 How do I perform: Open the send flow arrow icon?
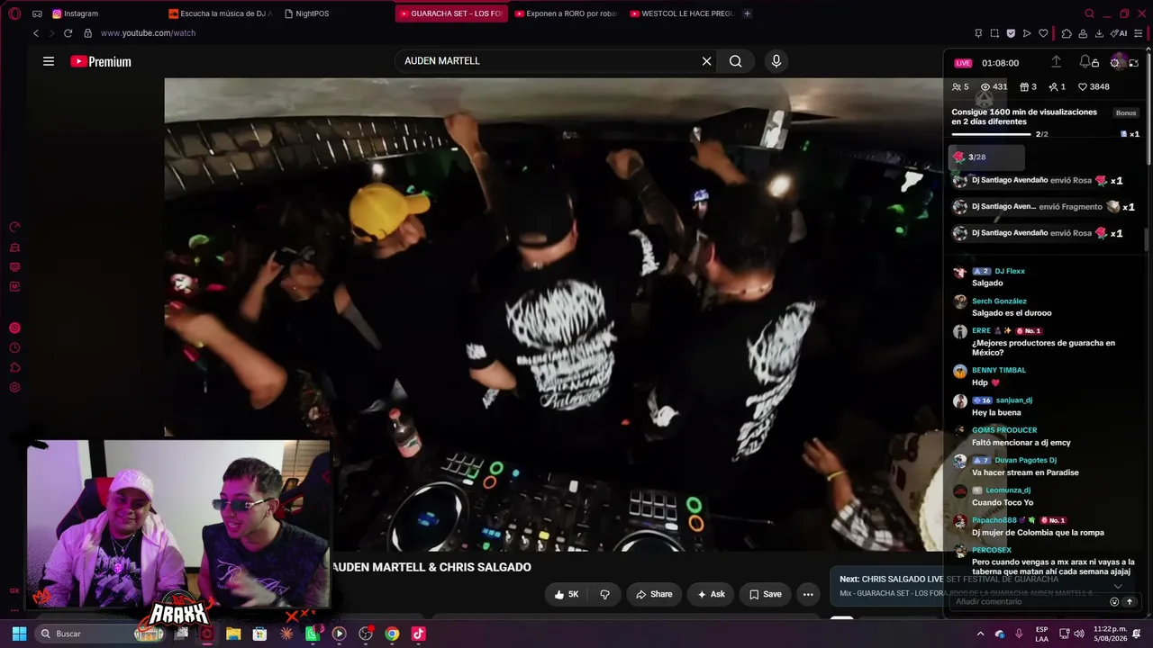pyautogui.click(x=1027, y=33)
